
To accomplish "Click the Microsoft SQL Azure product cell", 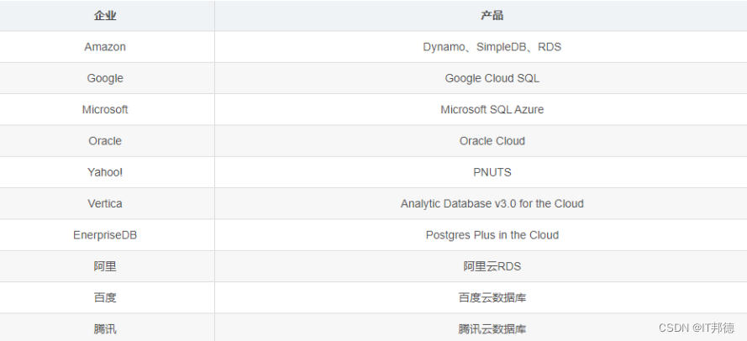I will pyautogui.click(x=492, y=109).
